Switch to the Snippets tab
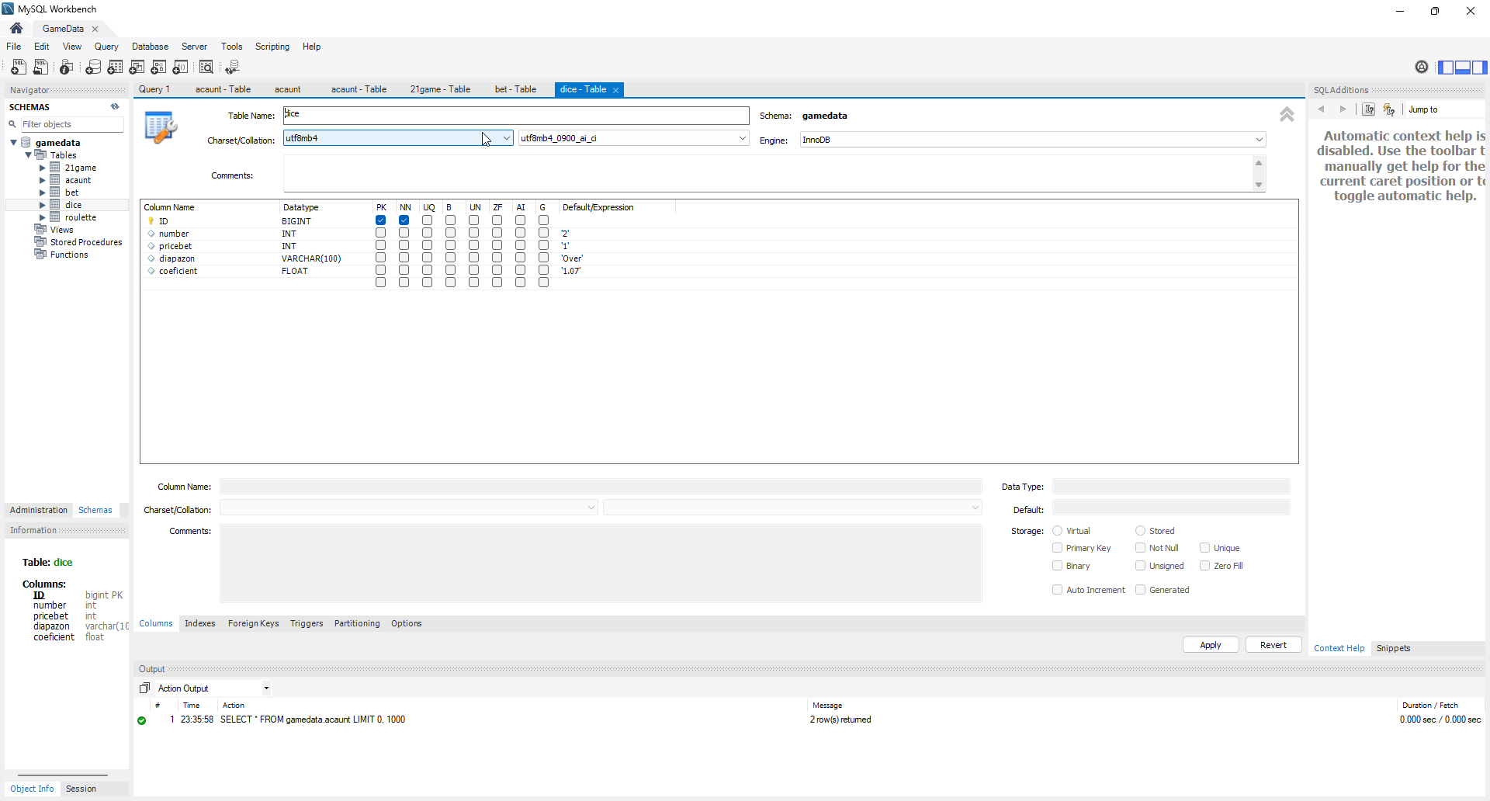This screenshot has height=801, width=1490. click(1394, 648)
